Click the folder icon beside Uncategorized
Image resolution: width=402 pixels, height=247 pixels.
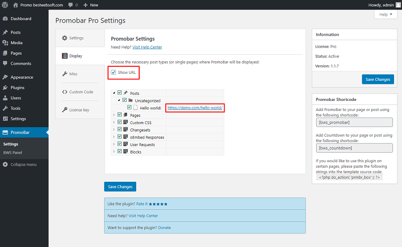(131, 100)
